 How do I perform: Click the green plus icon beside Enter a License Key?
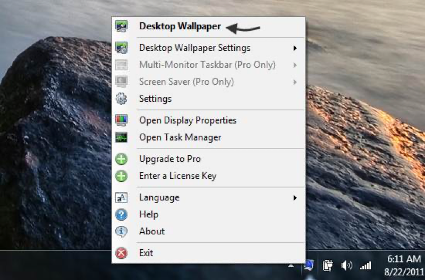point(121,176)
